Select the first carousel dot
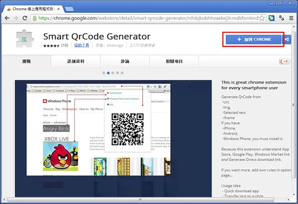298x204 pixels. [x=104, y=73]
